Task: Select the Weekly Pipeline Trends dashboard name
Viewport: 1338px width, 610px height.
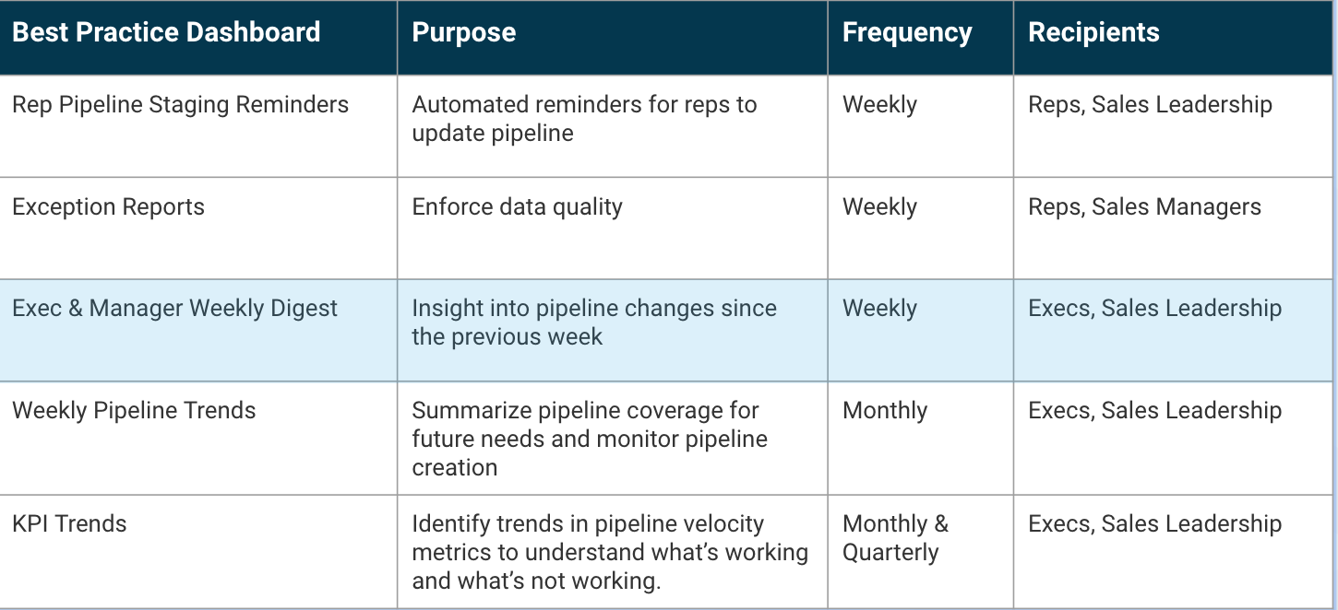Action: tap(134, 410)
